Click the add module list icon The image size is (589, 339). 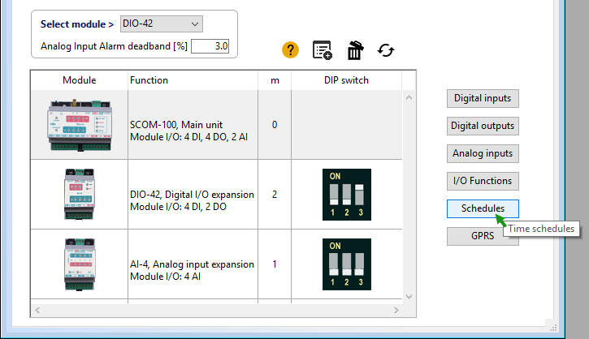[x=322, y=49]
